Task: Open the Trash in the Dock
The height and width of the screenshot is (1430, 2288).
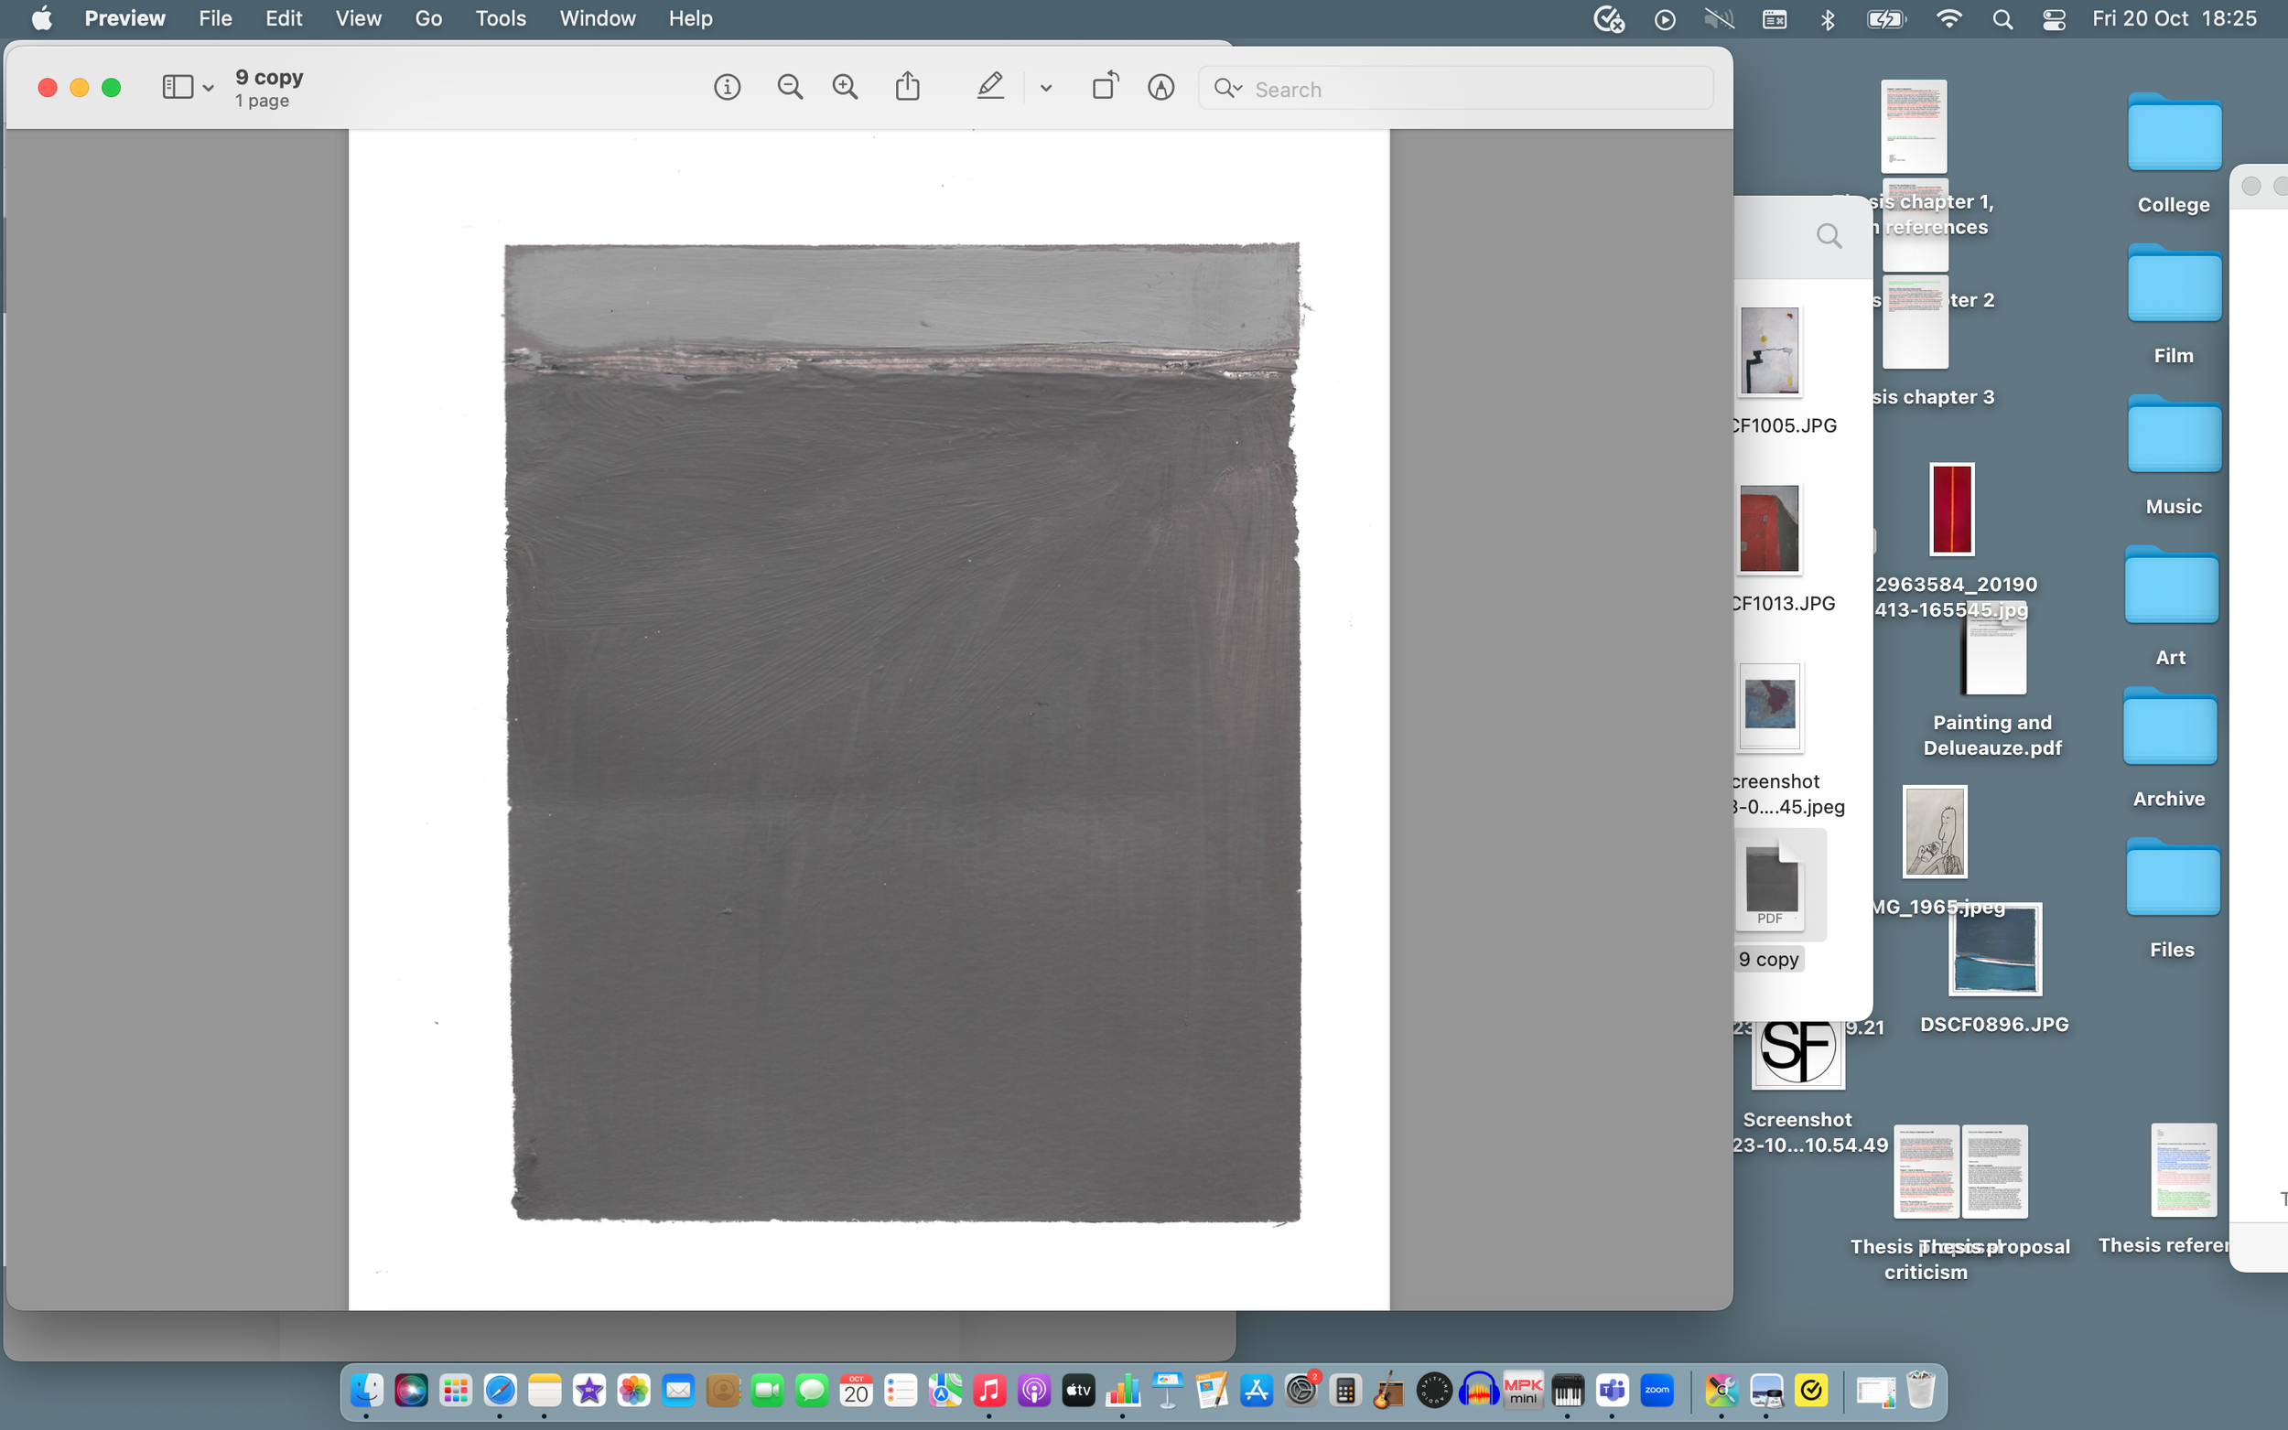Action: click(1920, 1392)
